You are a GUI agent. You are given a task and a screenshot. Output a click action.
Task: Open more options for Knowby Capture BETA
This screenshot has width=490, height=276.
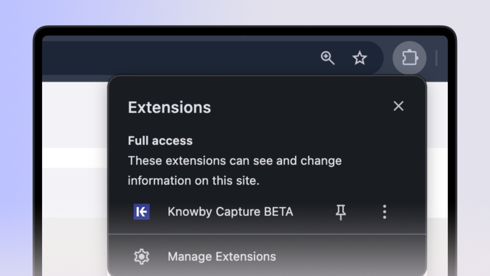pyautogui.click(x=384, y=212)
